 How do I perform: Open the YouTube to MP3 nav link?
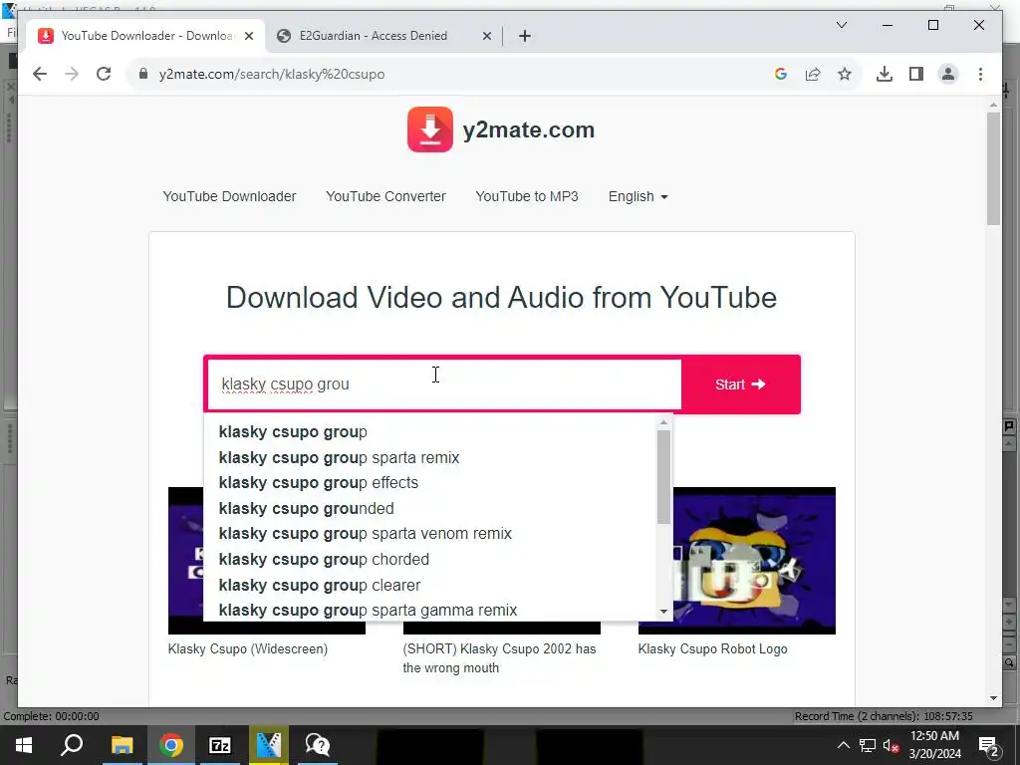point(527,196)
